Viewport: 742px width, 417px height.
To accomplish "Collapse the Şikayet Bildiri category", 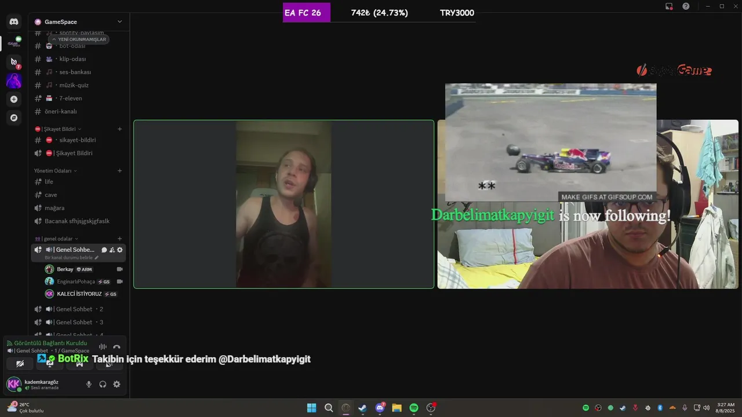I will coord(58,129).
